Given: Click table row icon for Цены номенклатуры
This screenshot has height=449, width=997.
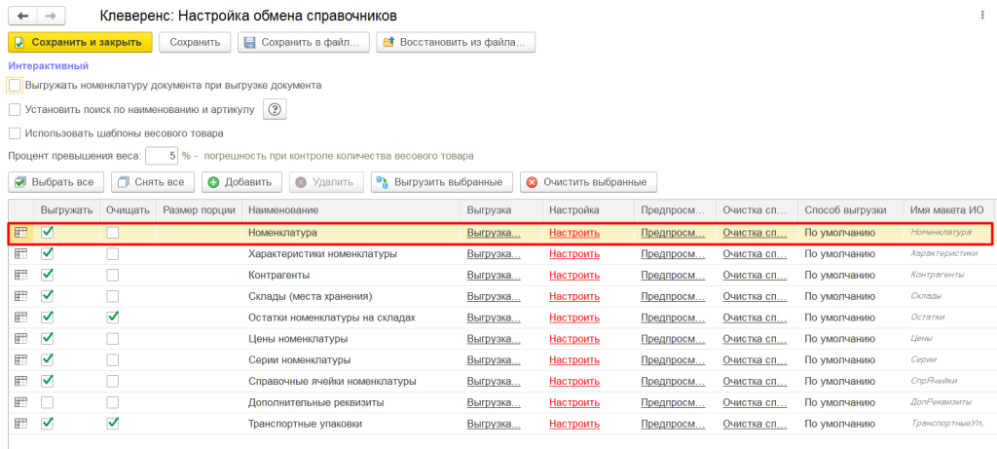Looking at the screenshot, I should coord(21,338).
